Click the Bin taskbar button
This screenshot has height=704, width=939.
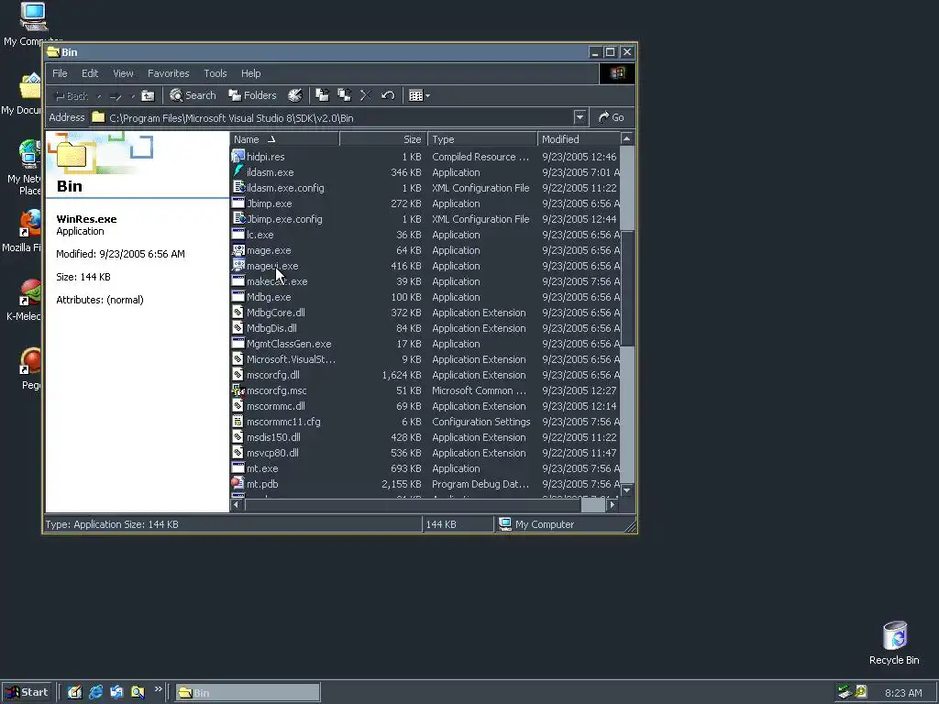click(x=248, y=693)
